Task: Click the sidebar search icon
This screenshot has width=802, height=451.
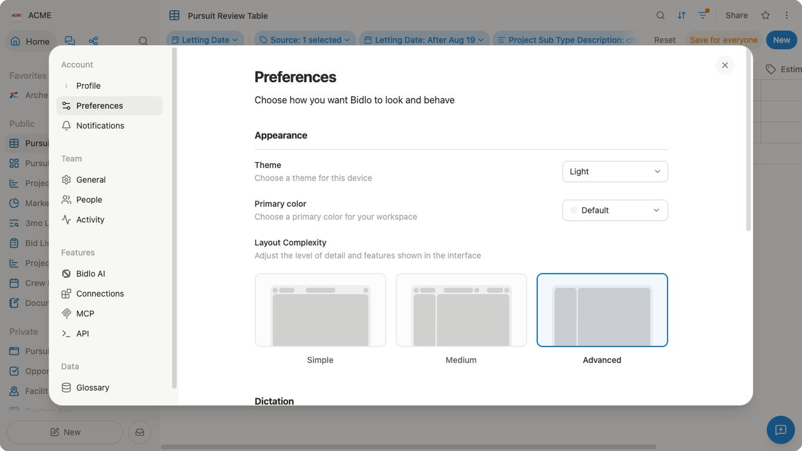Action: pos(143,41)
